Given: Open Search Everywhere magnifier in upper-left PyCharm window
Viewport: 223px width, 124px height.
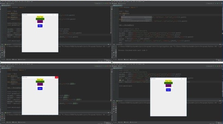Looking at the screenshot, I should [x=110, y=3].
